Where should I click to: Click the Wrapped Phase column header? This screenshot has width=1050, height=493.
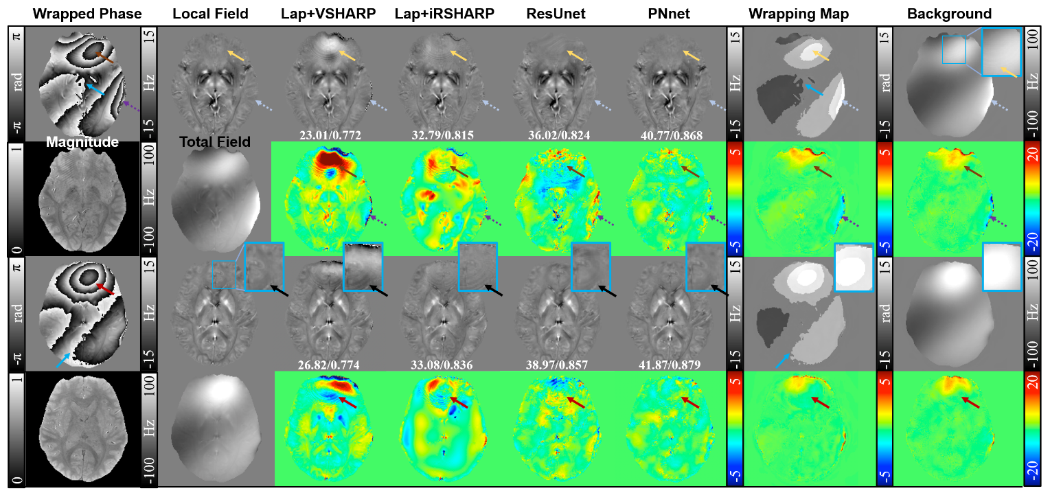87,14
